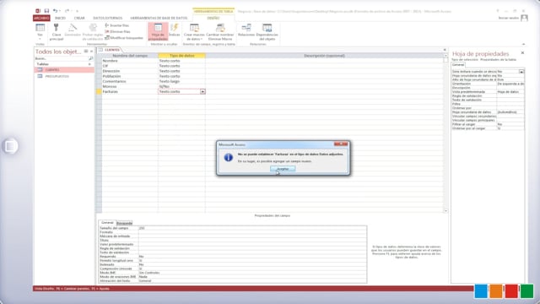
Task: Toggle the Hoja de propiedades ribbon button
Action: pos(158,32)
